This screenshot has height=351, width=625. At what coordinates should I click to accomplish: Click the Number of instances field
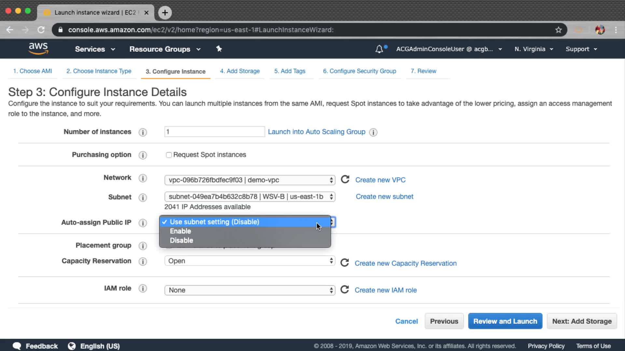point(214,132)
